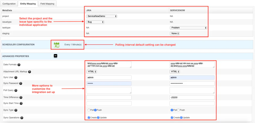The width and height of the screenshot is (255, 123).
Task: Click the issuetype row label
Action: tap(7, 22)
